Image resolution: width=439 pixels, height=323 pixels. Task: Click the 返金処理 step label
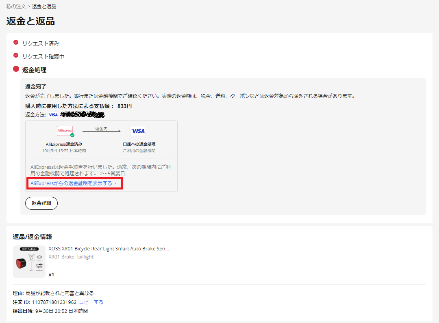coord(34,70)
